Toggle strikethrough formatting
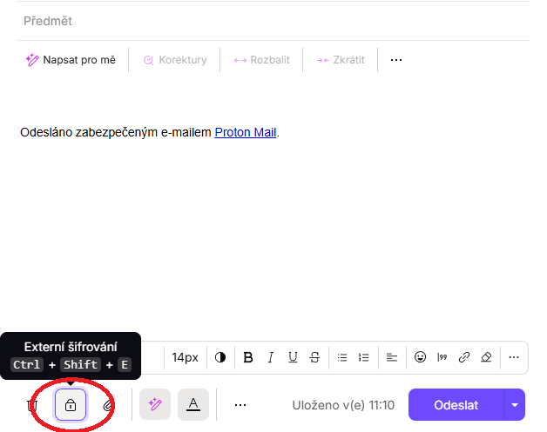 (x=314, y=357)
